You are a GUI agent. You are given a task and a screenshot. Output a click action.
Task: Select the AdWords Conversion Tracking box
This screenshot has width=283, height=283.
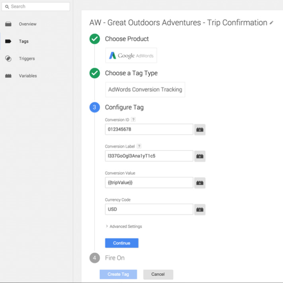point(145,90)
